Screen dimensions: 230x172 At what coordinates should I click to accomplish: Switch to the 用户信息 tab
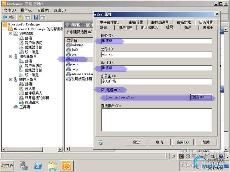[125, 28]
